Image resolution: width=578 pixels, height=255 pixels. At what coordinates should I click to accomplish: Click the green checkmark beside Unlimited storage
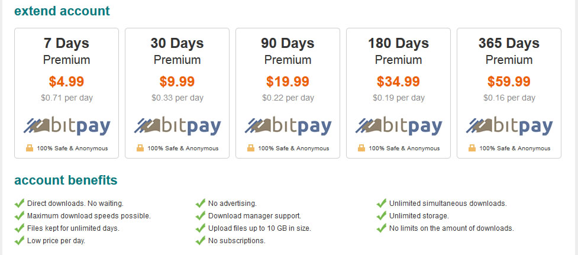(x=381, y=215)
